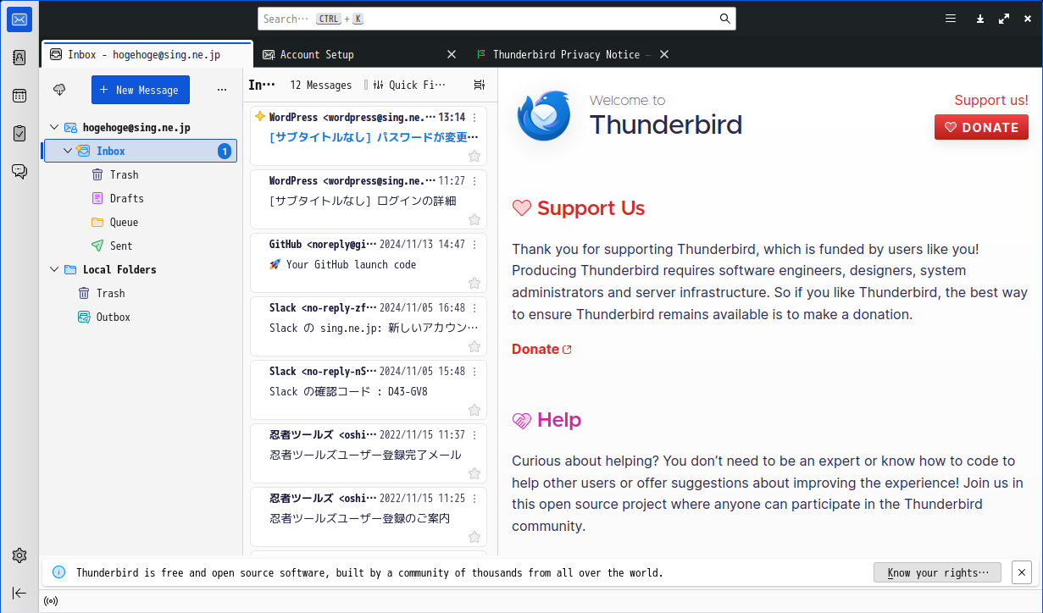
Task: Select the Outbox folder
Action: pos(140,317)
